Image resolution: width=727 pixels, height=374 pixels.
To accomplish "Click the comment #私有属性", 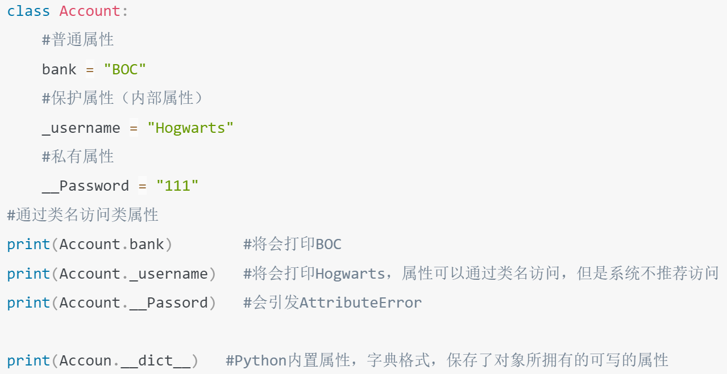I will point(78,157).
